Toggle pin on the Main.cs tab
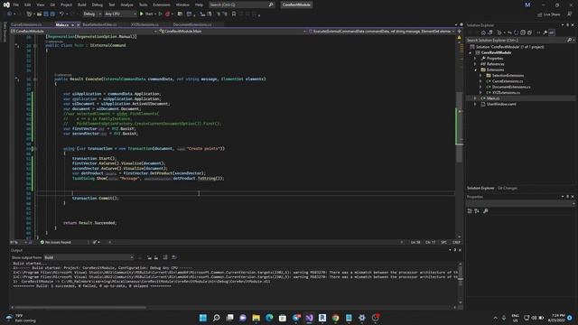Viewport: 578px width, 325px height. coord(72,24)
